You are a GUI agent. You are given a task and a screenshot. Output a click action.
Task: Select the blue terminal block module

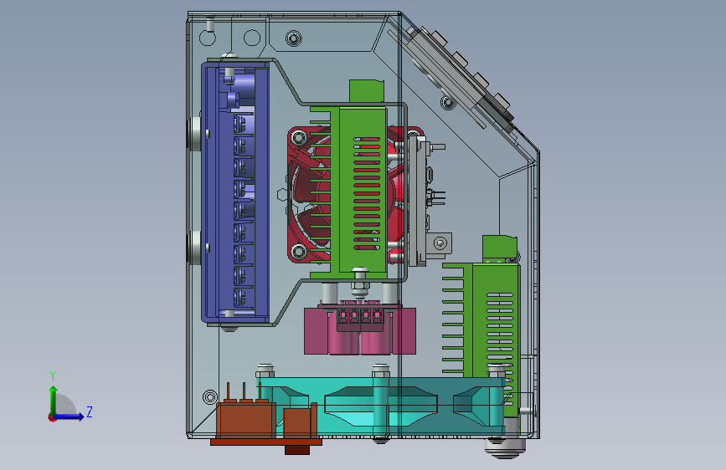[x=235, y=192]
